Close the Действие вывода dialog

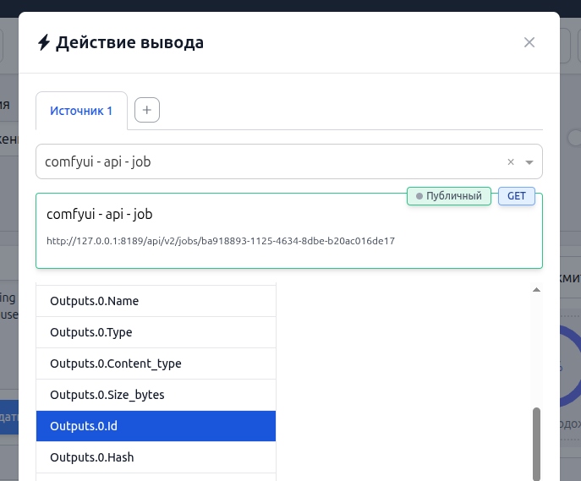click(529, 42)
